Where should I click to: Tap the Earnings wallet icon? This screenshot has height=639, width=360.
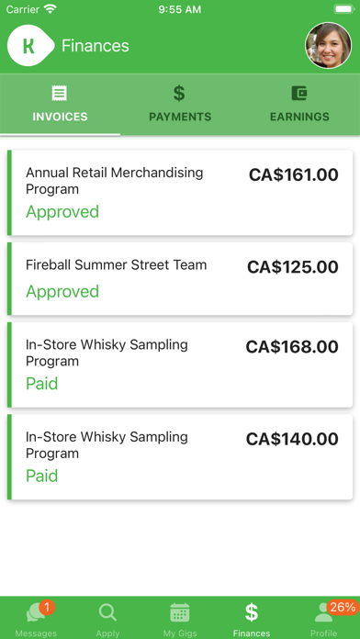(x=299, y=94)
